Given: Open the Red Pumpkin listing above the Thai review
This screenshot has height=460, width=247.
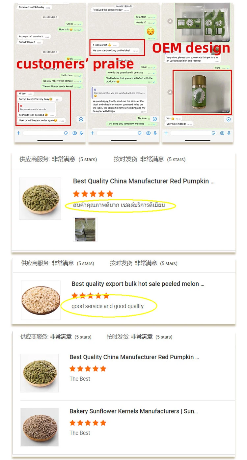Looking at the screenshot, I should pyautogui.click(x=144, y=181).
